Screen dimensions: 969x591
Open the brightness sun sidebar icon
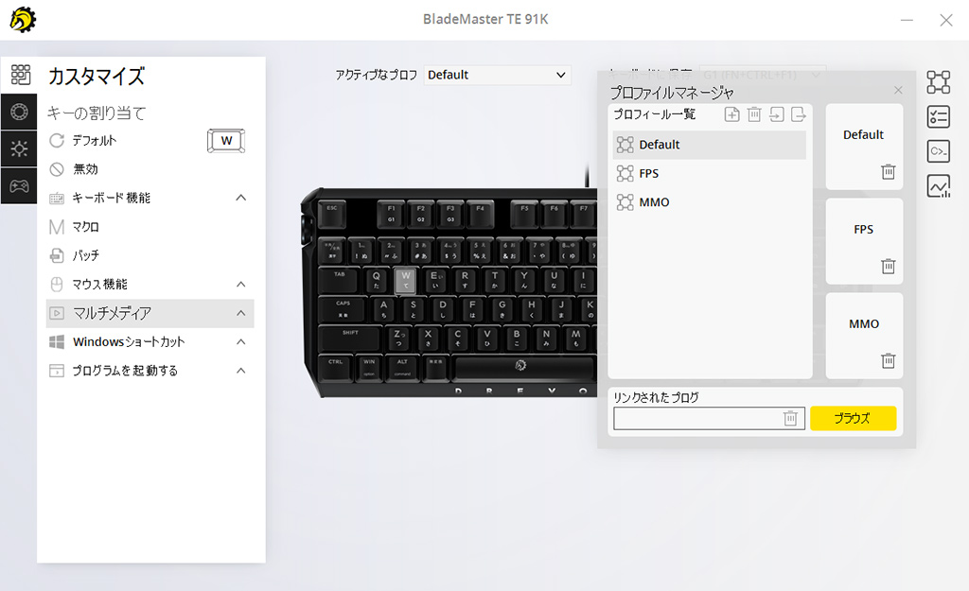pyautogui.click(x=19, y=148)
